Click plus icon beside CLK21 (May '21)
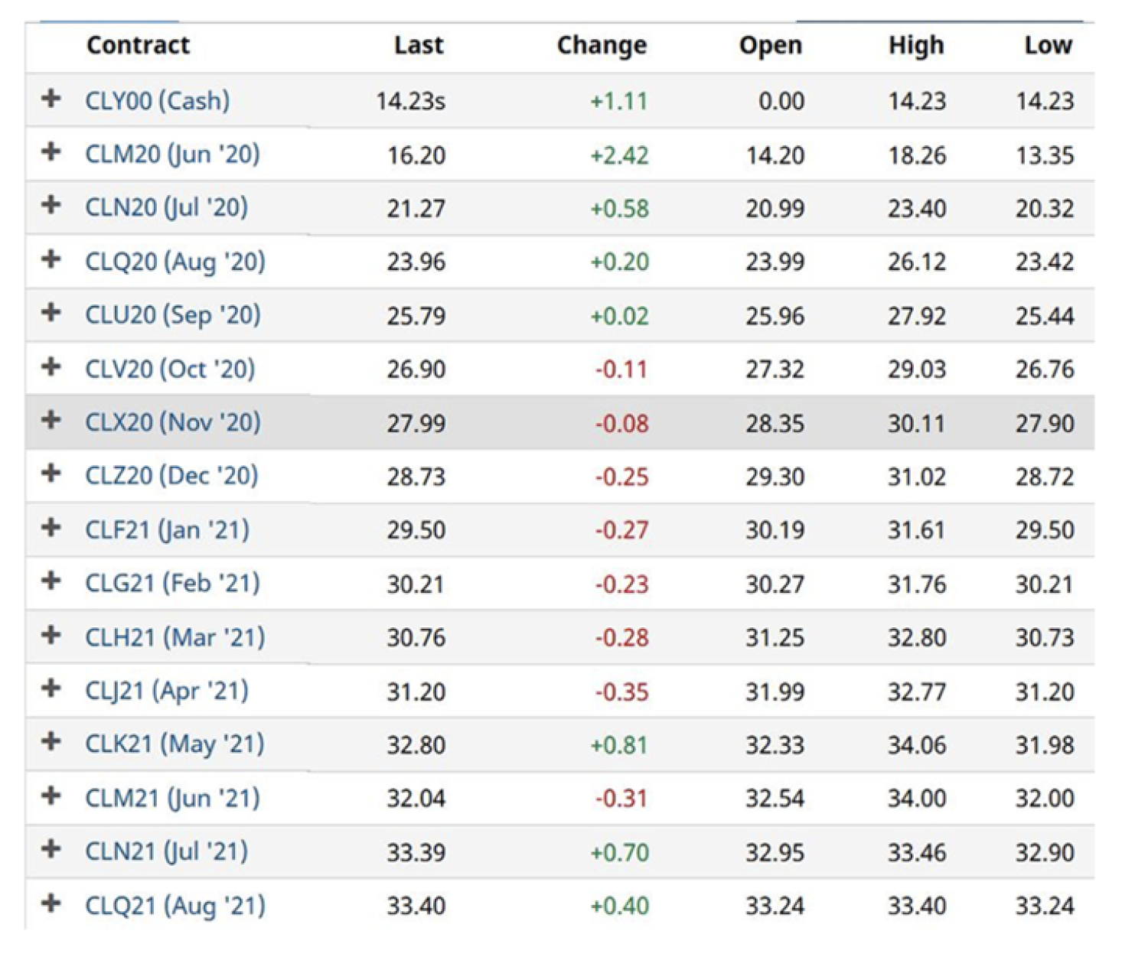 click(x=51, y=742)
